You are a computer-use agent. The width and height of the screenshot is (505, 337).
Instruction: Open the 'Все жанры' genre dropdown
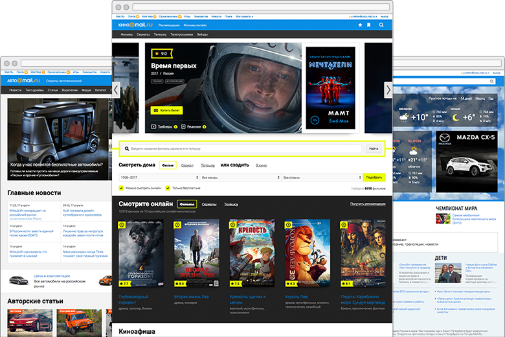click(x=241, y=178)
